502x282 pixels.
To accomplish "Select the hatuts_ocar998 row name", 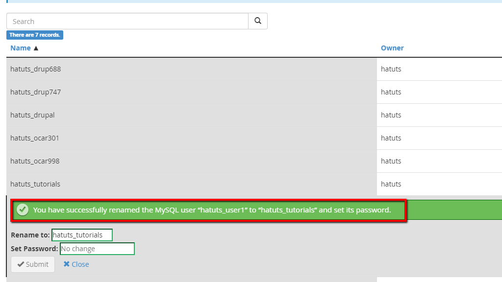I will tap(35, 161).
